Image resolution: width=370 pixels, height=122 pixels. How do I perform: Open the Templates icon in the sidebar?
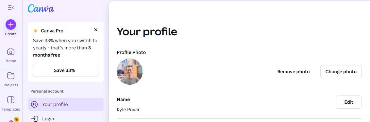[11, 100]
